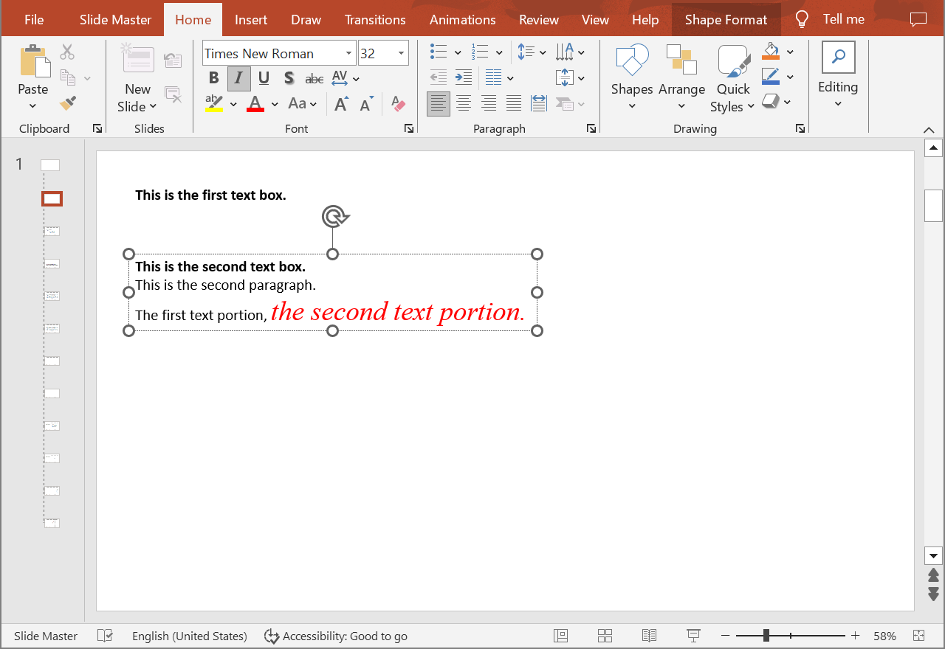Click the New Slide icon
Image resolution: width=945 pixels, height=649 pixels.
138,60
